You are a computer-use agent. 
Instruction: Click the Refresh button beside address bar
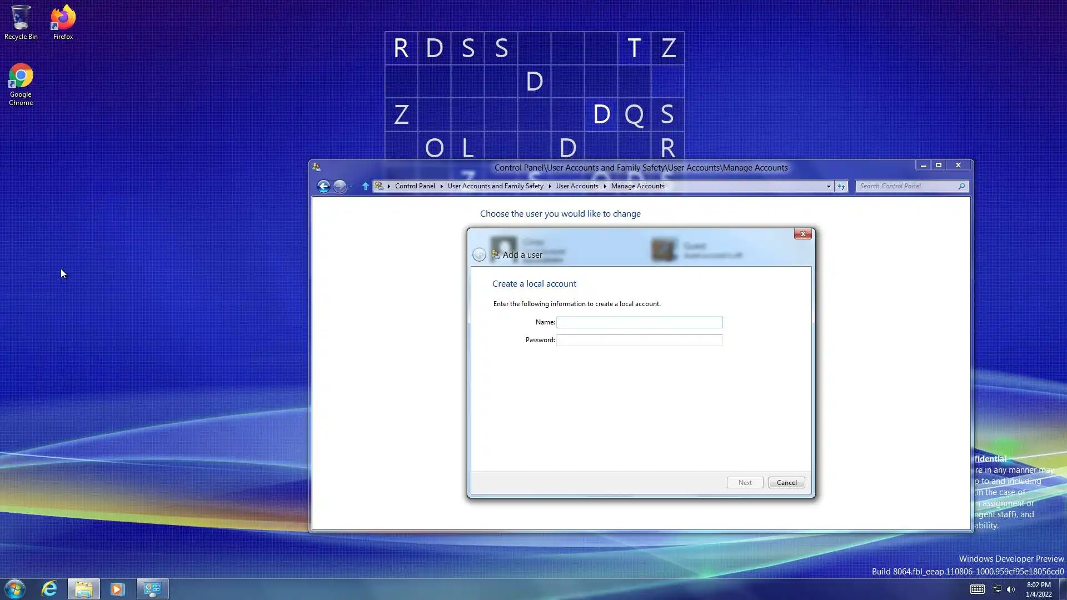click(841, 186)
